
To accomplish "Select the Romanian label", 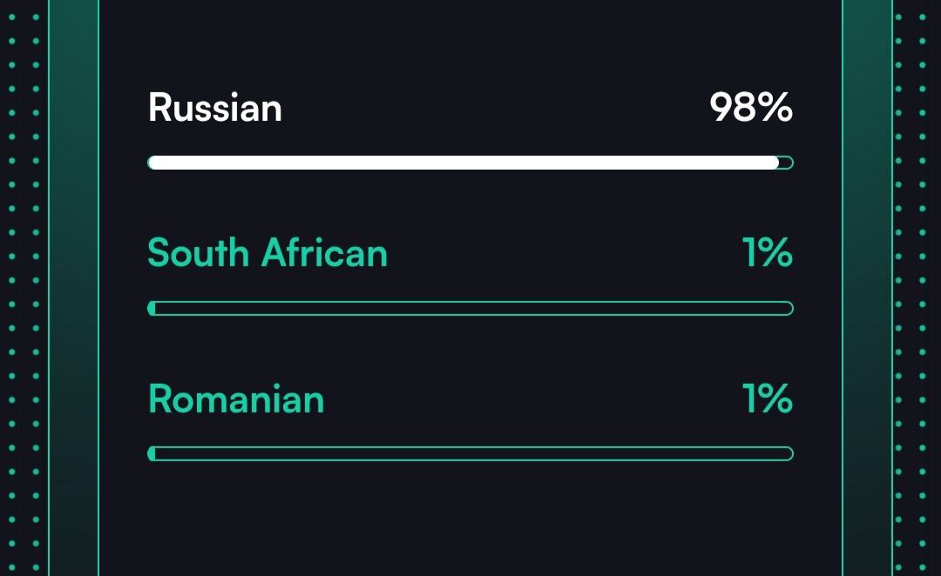I will pos(236,399).
